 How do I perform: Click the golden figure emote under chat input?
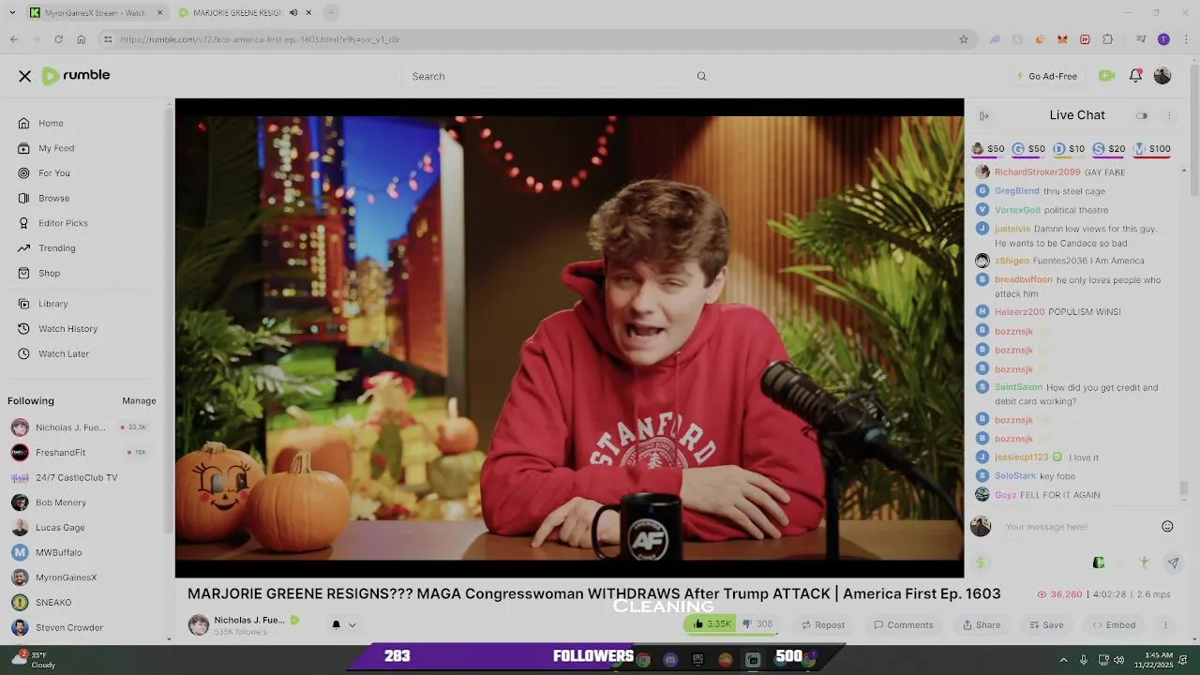[x=1144, y=562]
